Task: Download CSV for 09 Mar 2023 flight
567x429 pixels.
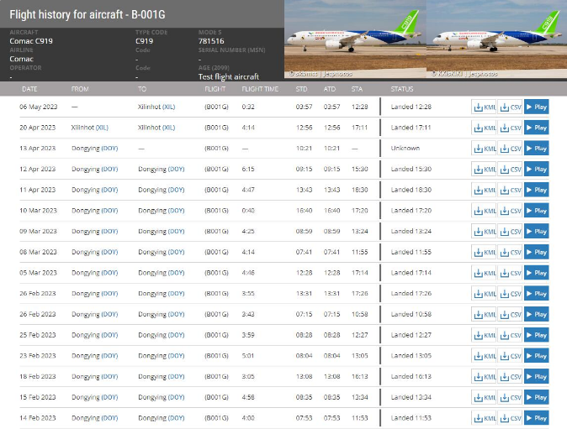Action: 510,232
